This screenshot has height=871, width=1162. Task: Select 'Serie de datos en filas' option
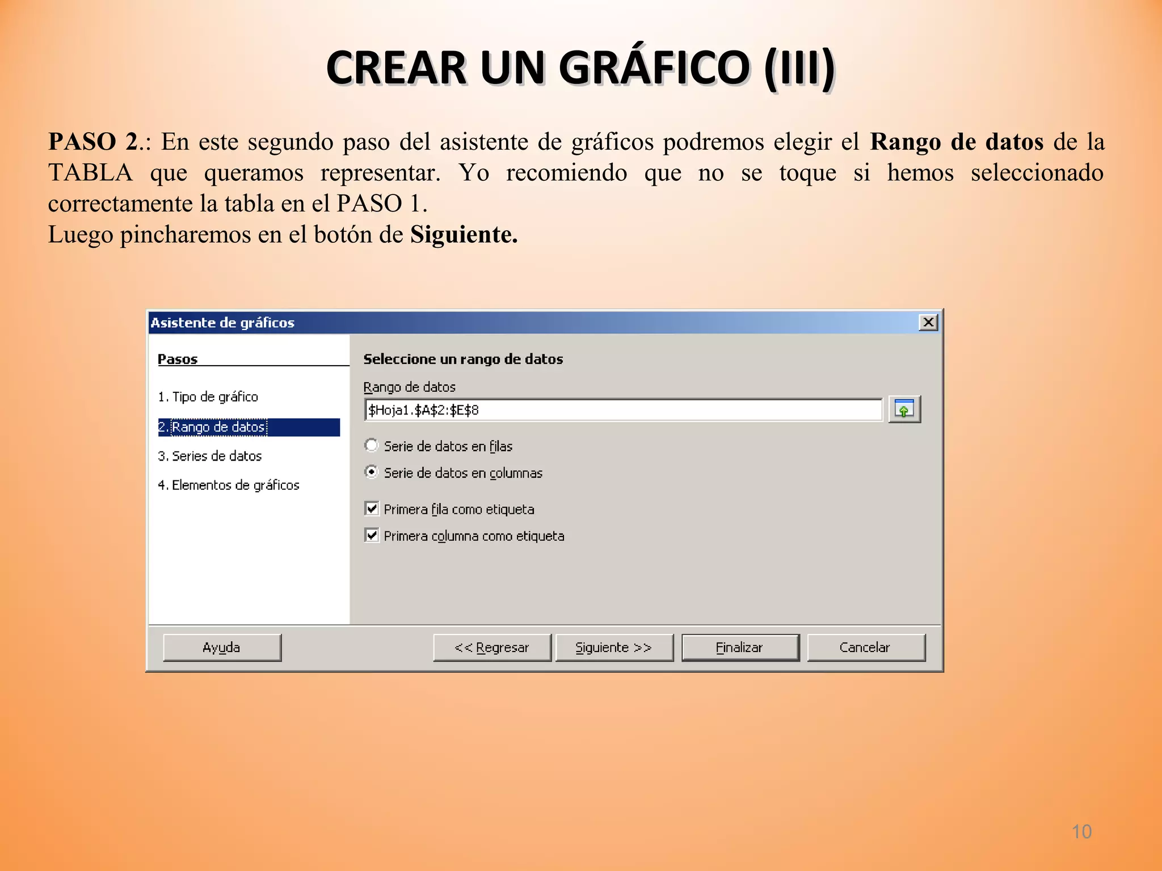[x=372, y=446]
